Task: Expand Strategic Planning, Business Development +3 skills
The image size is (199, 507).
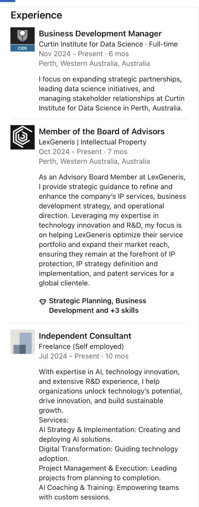Action: (x=97, y=306)
